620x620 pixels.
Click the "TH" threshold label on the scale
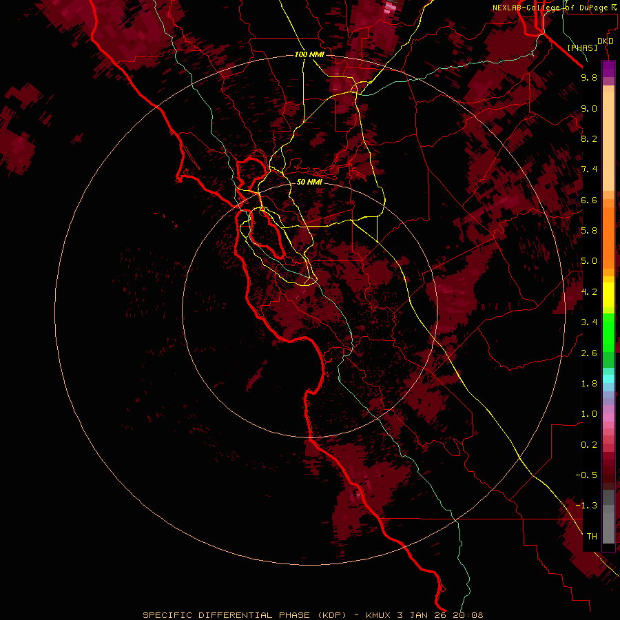click(x=592, y=537)
